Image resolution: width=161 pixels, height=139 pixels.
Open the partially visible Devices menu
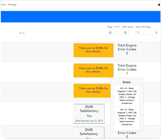pyautogui.click(x=3, y=5)
